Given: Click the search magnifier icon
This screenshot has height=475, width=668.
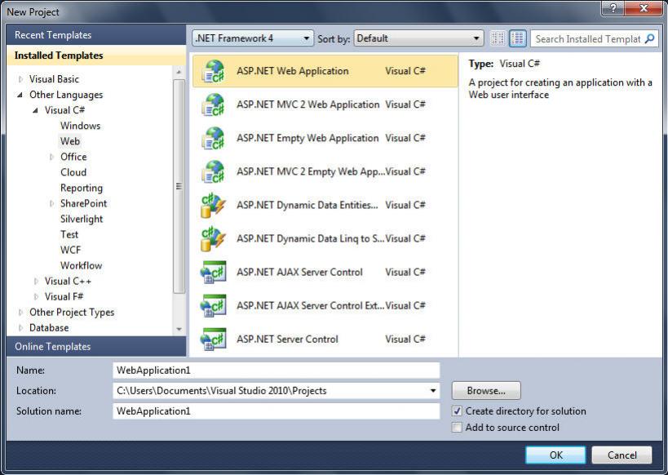Looking at the screenshot, I should (650, 39).
